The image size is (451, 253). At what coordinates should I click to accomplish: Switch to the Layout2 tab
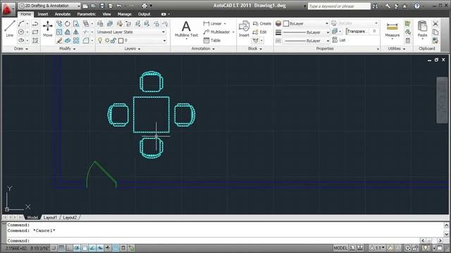click(x=70, y=217)
